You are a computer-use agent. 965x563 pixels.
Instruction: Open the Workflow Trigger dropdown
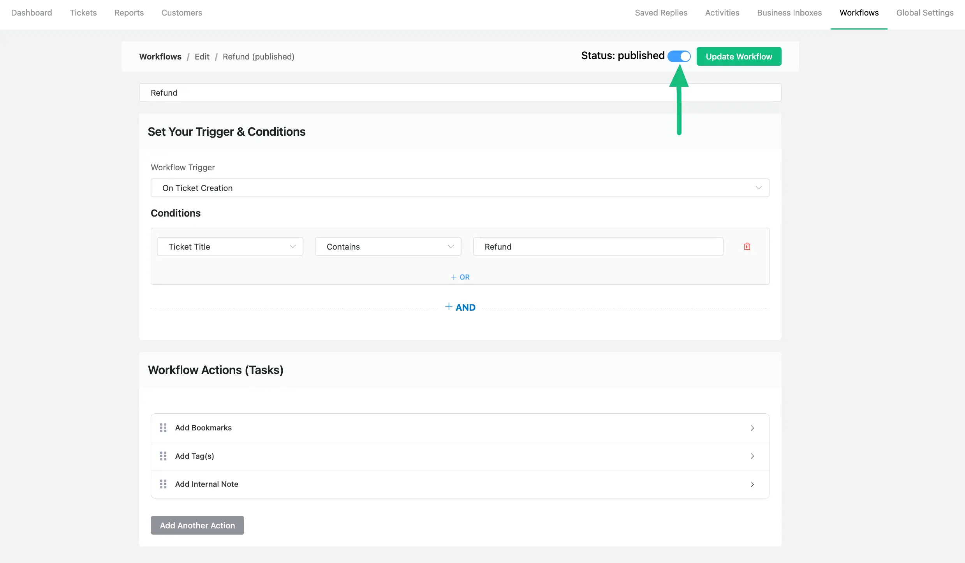(x=460, y=188)
